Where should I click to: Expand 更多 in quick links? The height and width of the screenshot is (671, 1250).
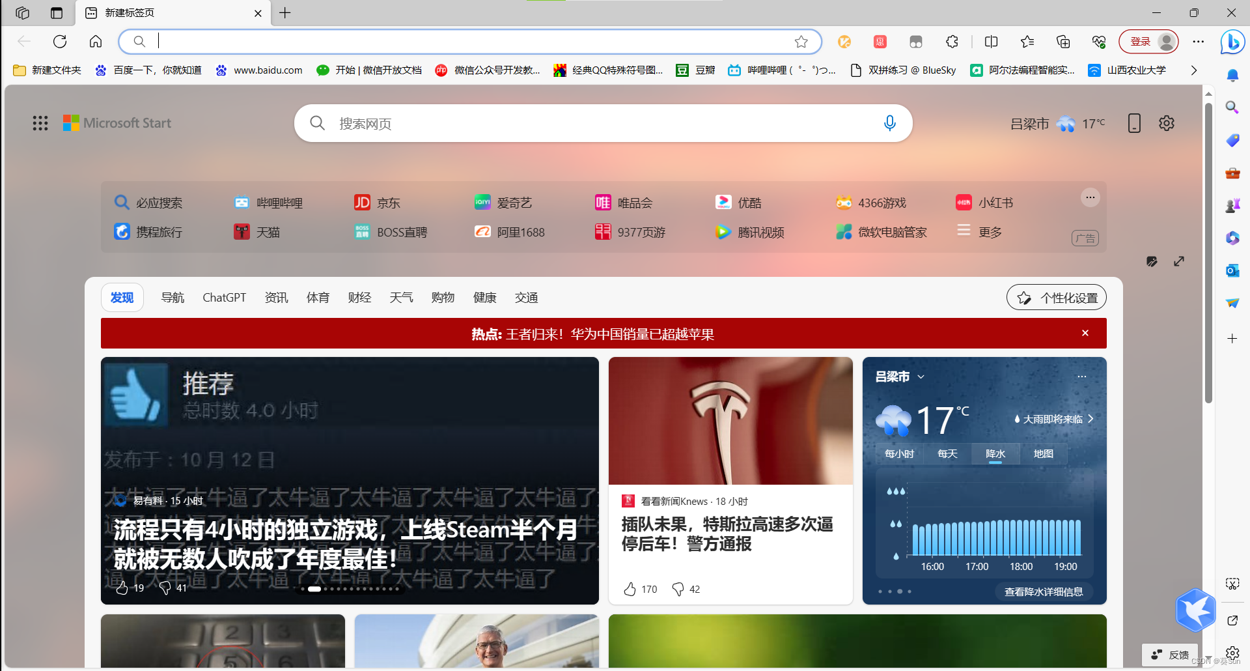(x=980, y=231)
